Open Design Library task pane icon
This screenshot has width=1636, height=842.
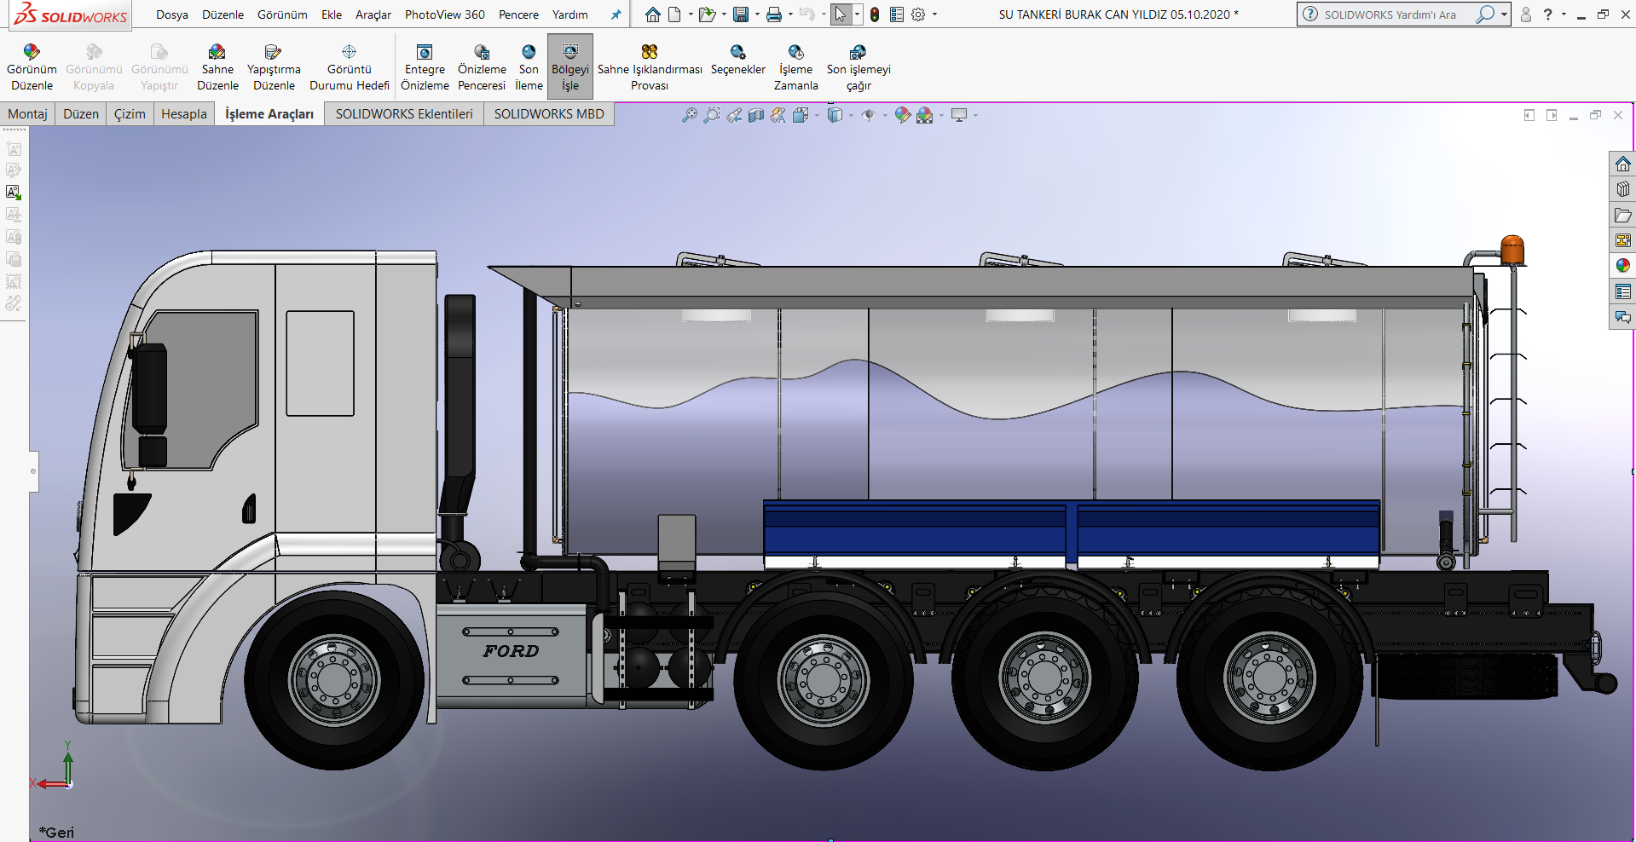(x=1623, y=189)
